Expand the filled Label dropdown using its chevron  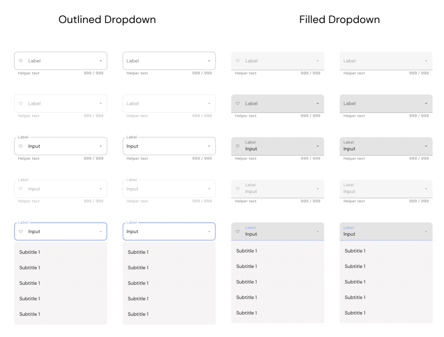[317, 104]
